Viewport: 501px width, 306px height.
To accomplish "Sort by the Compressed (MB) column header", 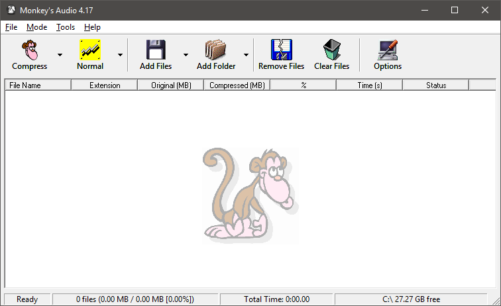I will pyautogui.click(x=237, y=85).
